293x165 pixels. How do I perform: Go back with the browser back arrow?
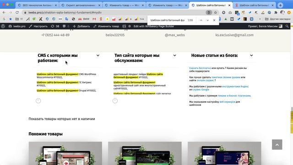pyautogui.click(x=4, y=12)
